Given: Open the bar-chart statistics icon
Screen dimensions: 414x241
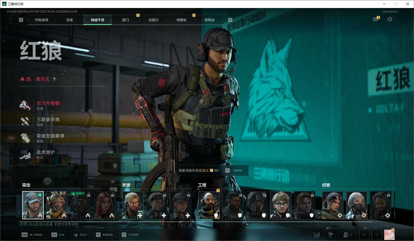Looking at the screenshot, I should pyautogui.click(x=317, y=235).
